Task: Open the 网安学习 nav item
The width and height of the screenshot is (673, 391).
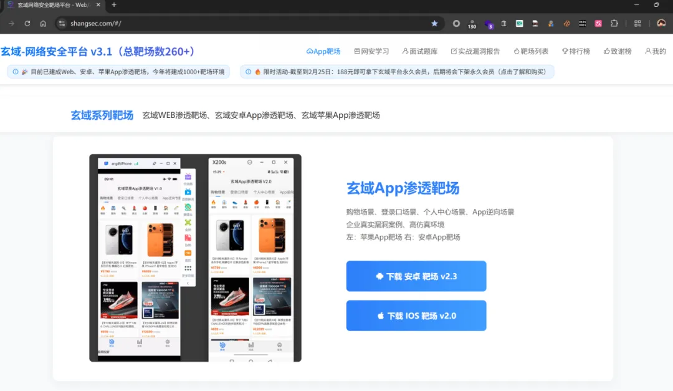Action: point(371,51)
